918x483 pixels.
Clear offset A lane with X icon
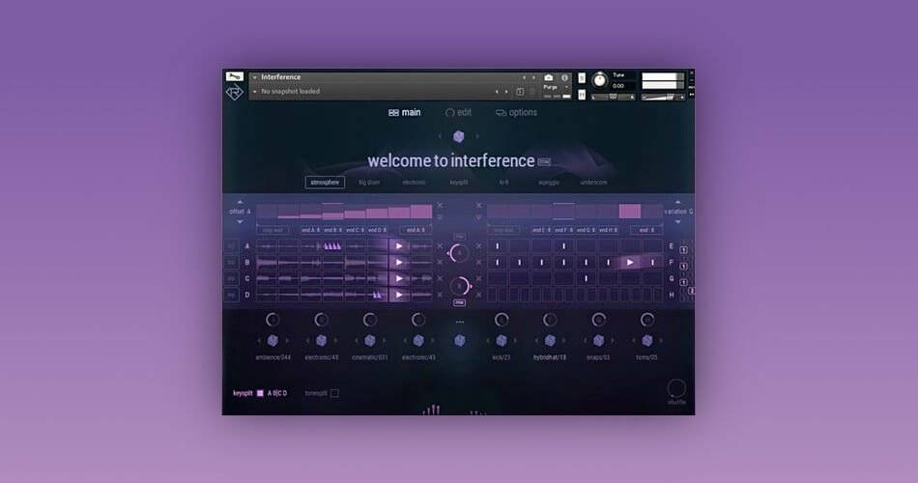[440, 206]
